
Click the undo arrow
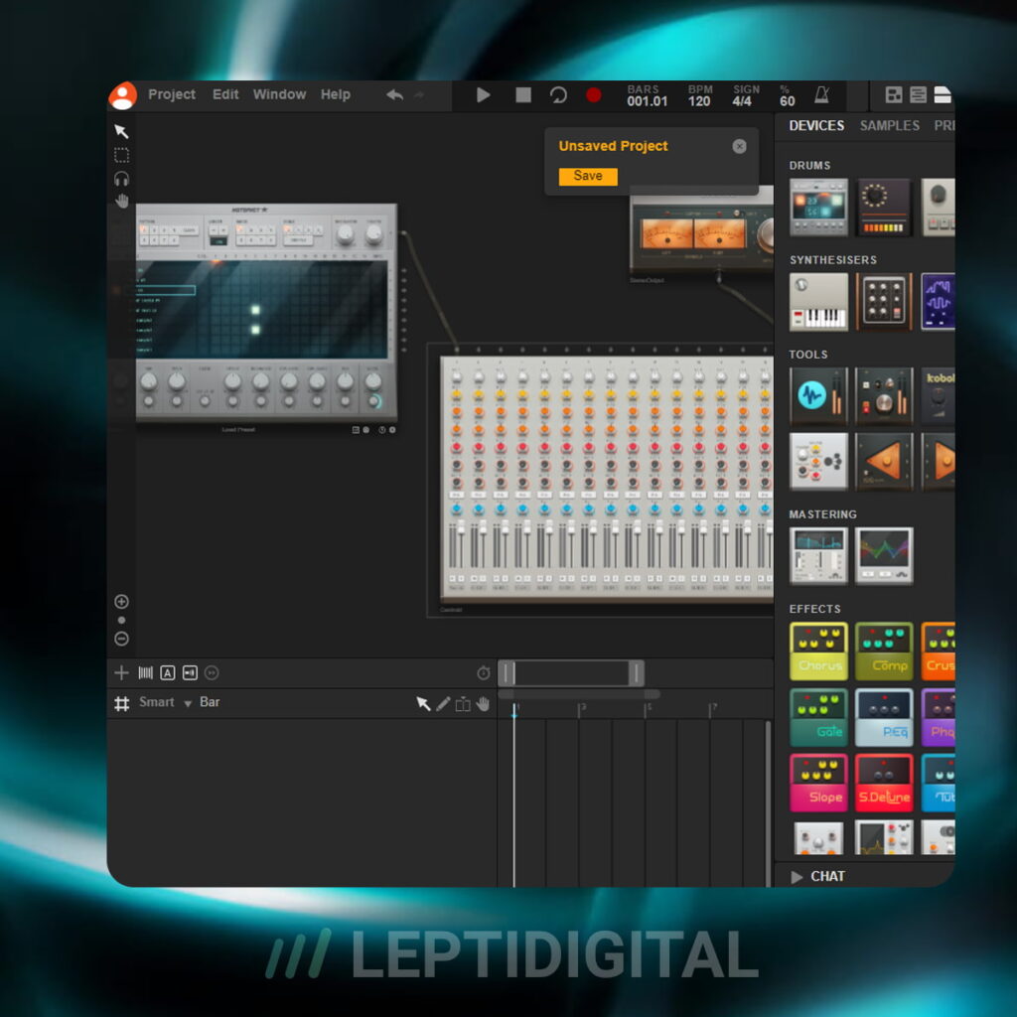coord(395,95)
